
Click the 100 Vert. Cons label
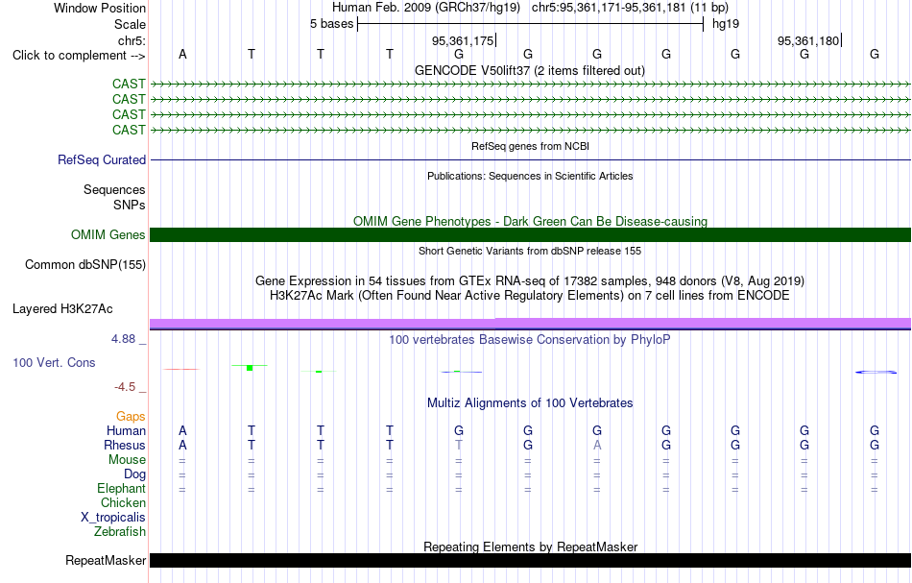pyautogui.click(x=54, y=362)
